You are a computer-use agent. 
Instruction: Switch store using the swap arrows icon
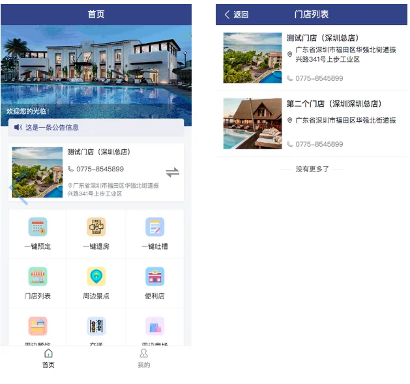click(173, 172)
